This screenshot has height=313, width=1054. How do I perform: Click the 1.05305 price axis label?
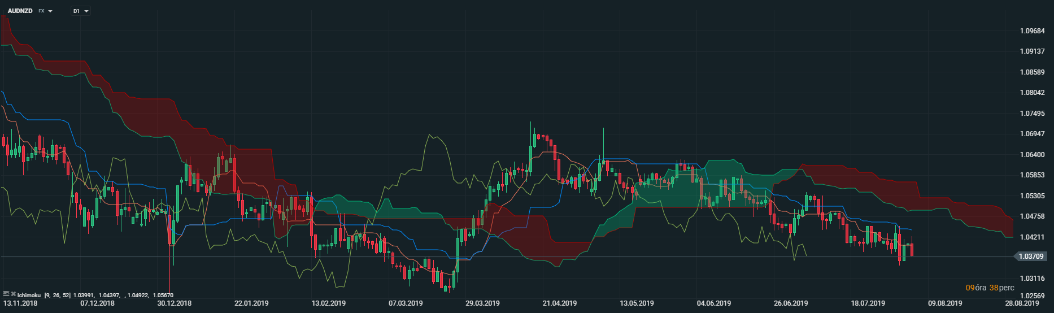(x=1032, y=196)
